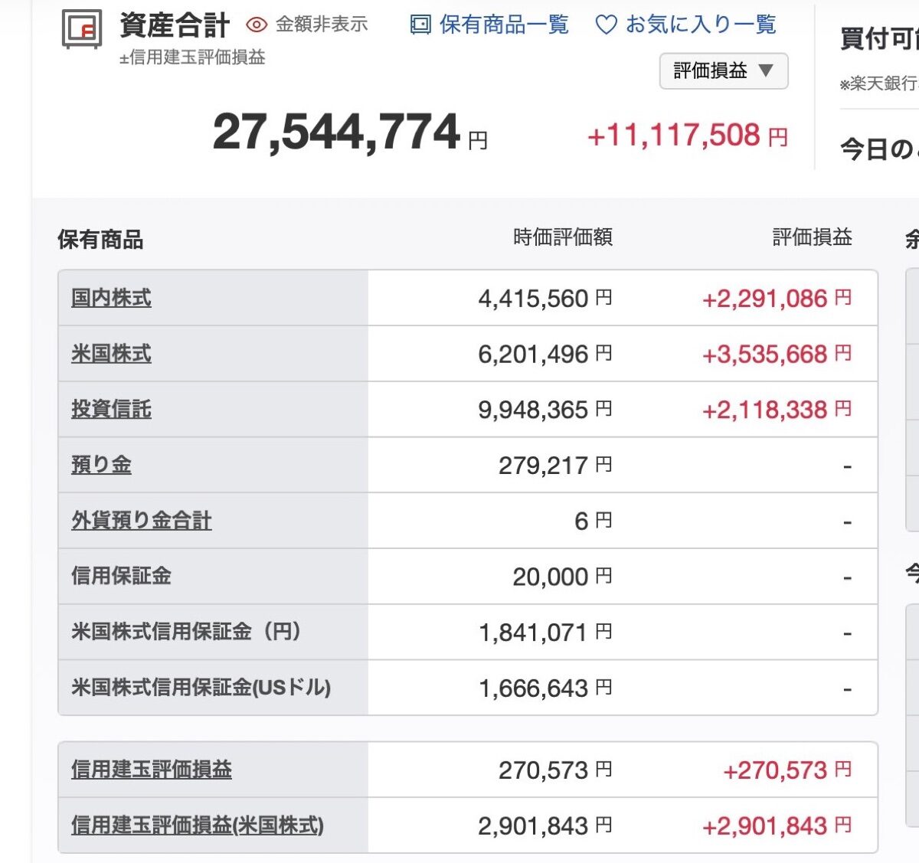This screenshot has height=863, width=919.
Task: Open the 外貨預り金合計 link
Action: click(141, 521)
